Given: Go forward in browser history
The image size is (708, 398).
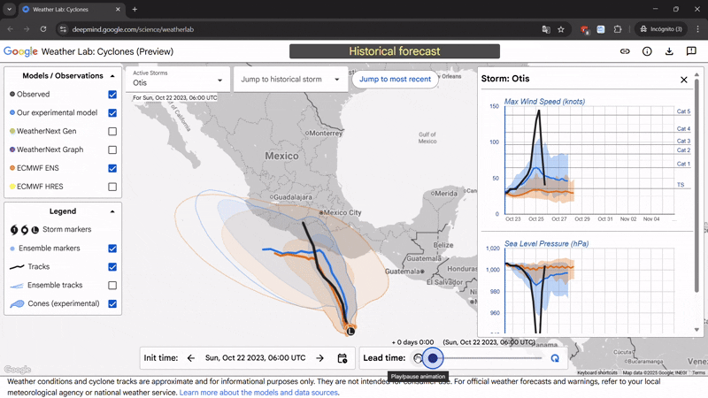Looking at the screenshot, I should [x=27, y=29].
